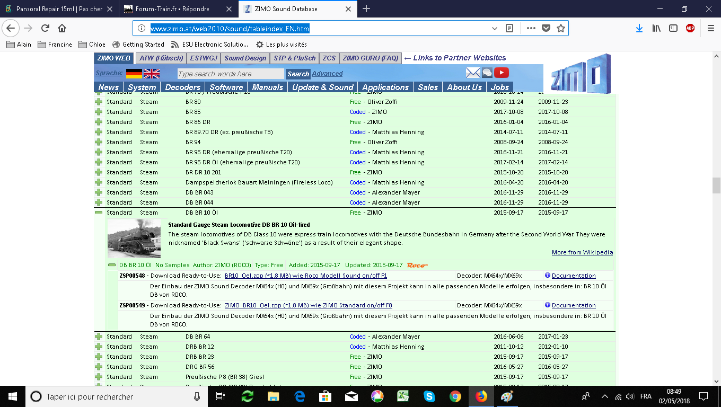Open the Francine bookmarks folder
The width and height of the screenshot is (721, 407).
coord(55,45)
